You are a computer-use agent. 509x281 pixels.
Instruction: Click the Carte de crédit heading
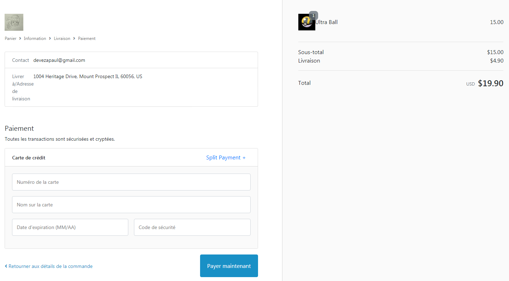[29, 158]
